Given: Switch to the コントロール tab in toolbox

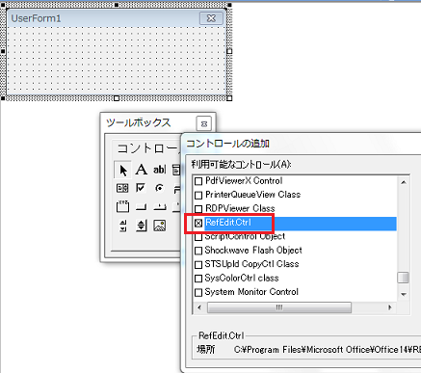Looking at the screenshot, I should point(147,148).
